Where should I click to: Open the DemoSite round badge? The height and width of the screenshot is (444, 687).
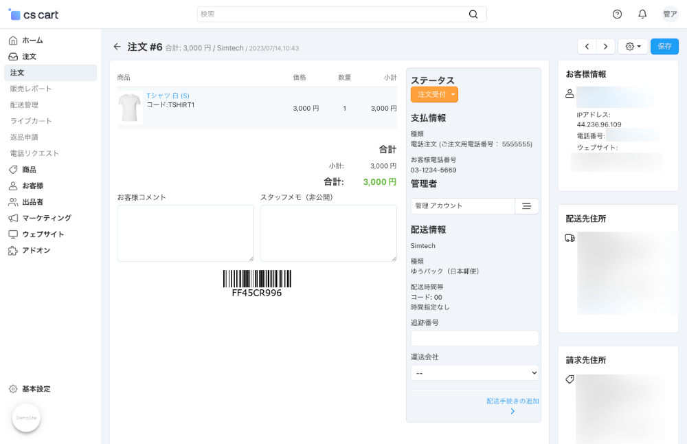pyautogui.click(x=26, y=417)
